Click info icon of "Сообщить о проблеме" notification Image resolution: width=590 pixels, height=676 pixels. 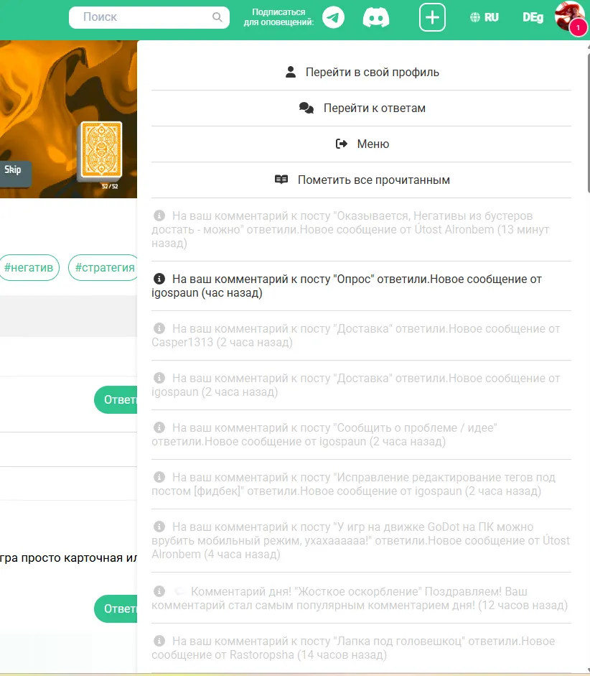tap(159, 427)
